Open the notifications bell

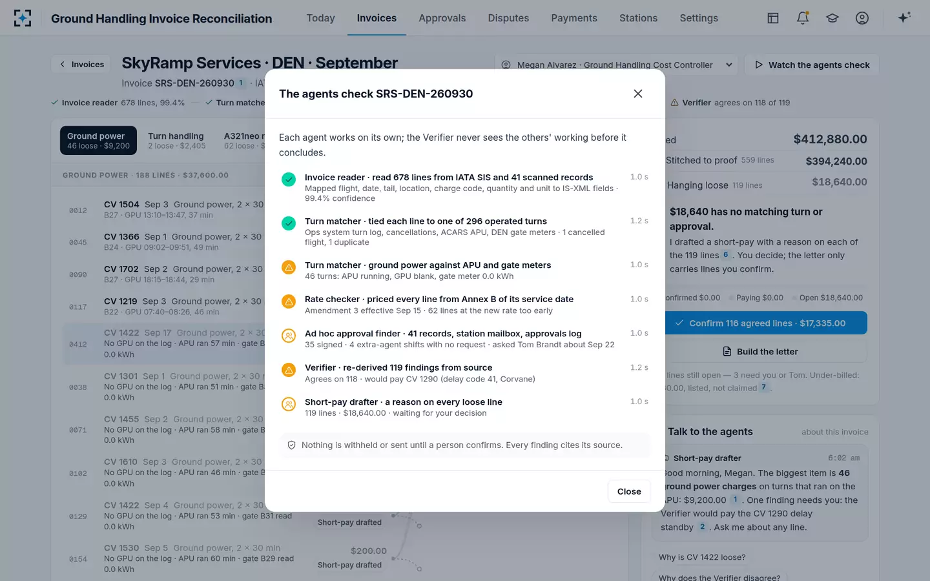(803, 18)
